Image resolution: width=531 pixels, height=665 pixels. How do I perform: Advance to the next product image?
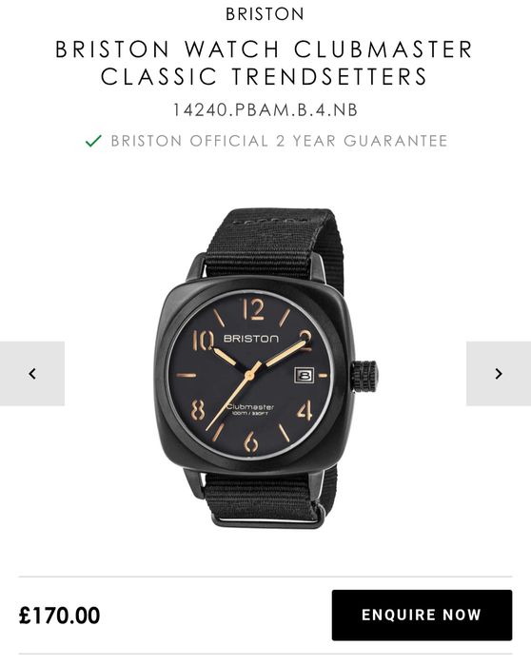pos(499,373)
